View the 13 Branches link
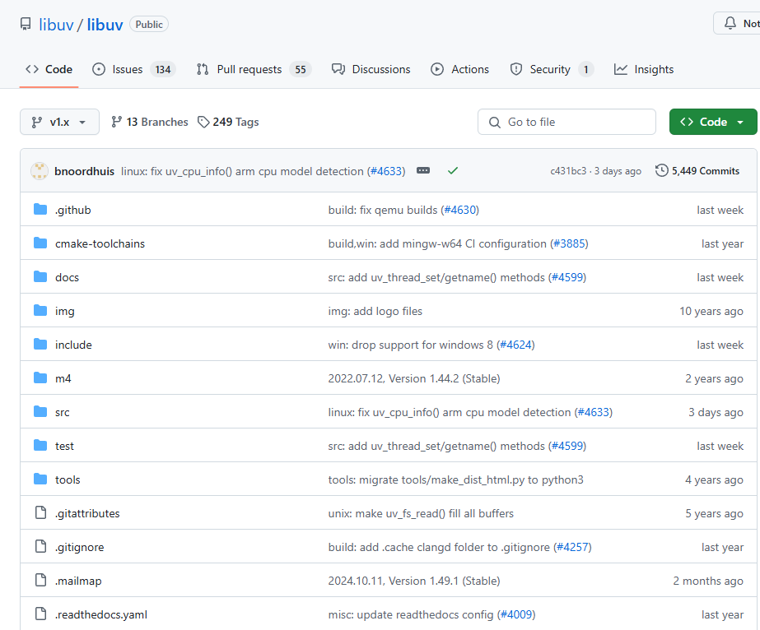 (x=149, y=122)
